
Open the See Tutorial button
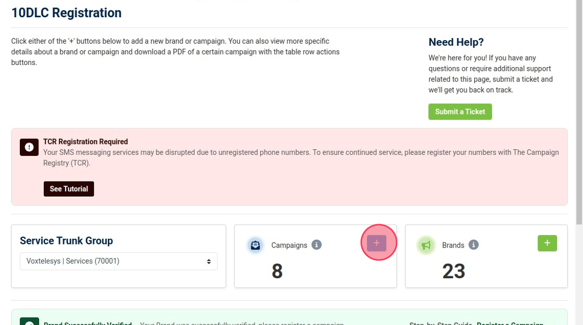(x=69, y=189)
